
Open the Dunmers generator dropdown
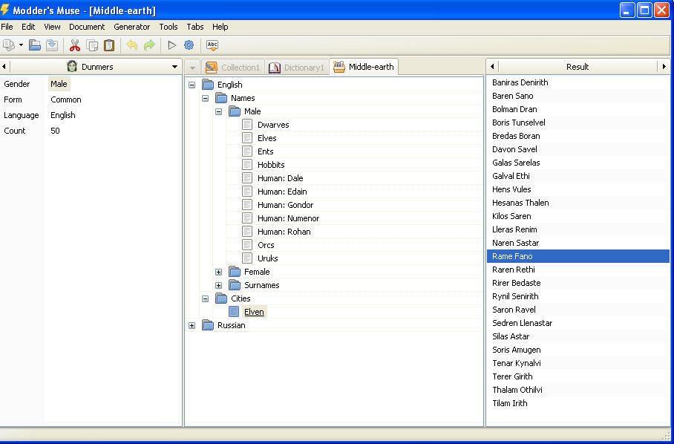(174, 67)
